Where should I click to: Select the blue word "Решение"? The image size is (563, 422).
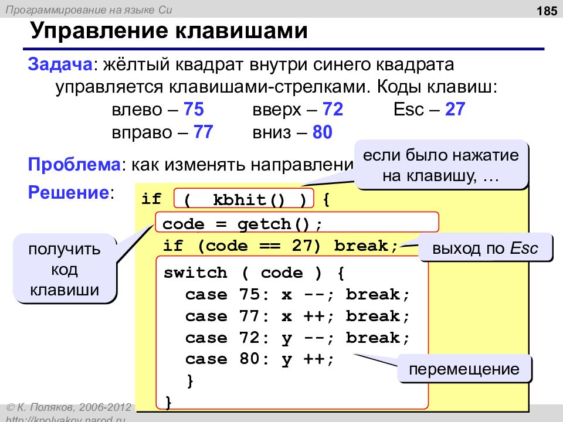click(x=68, y=192)
